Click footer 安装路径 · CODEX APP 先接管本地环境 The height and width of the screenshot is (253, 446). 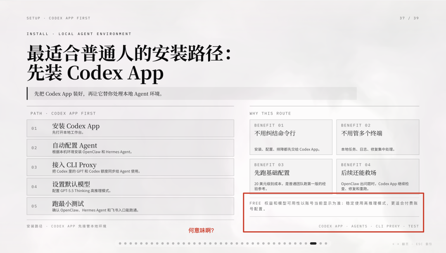point(66,226)
